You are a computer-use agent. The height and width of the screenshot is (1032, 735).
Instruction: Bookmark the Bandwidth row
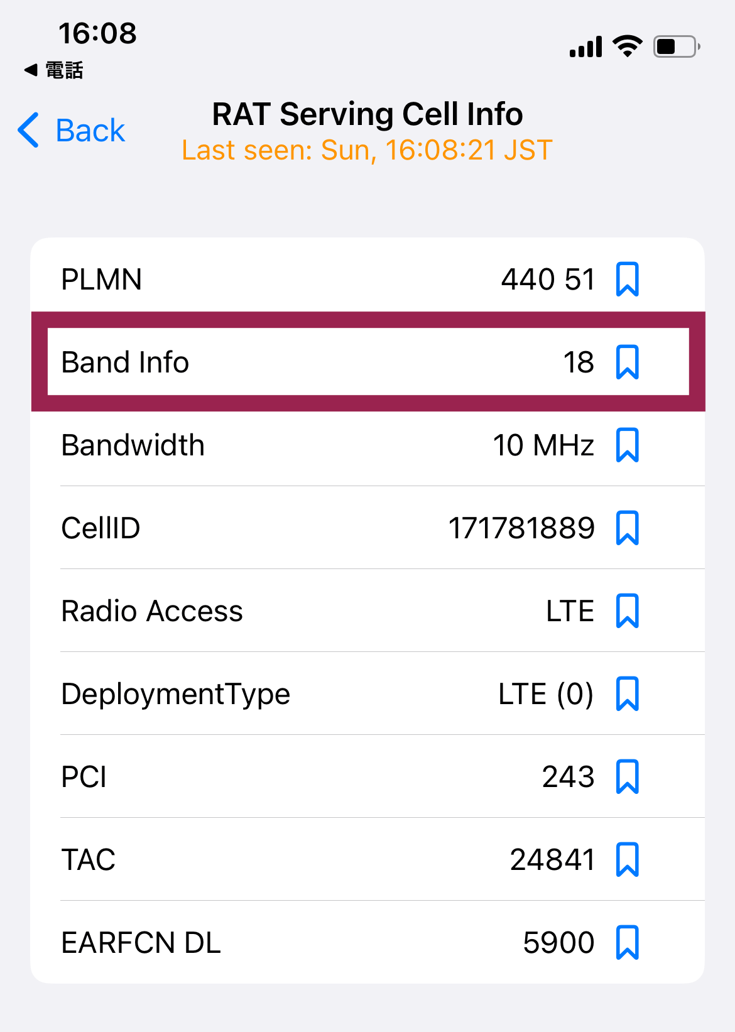[627, 445]
